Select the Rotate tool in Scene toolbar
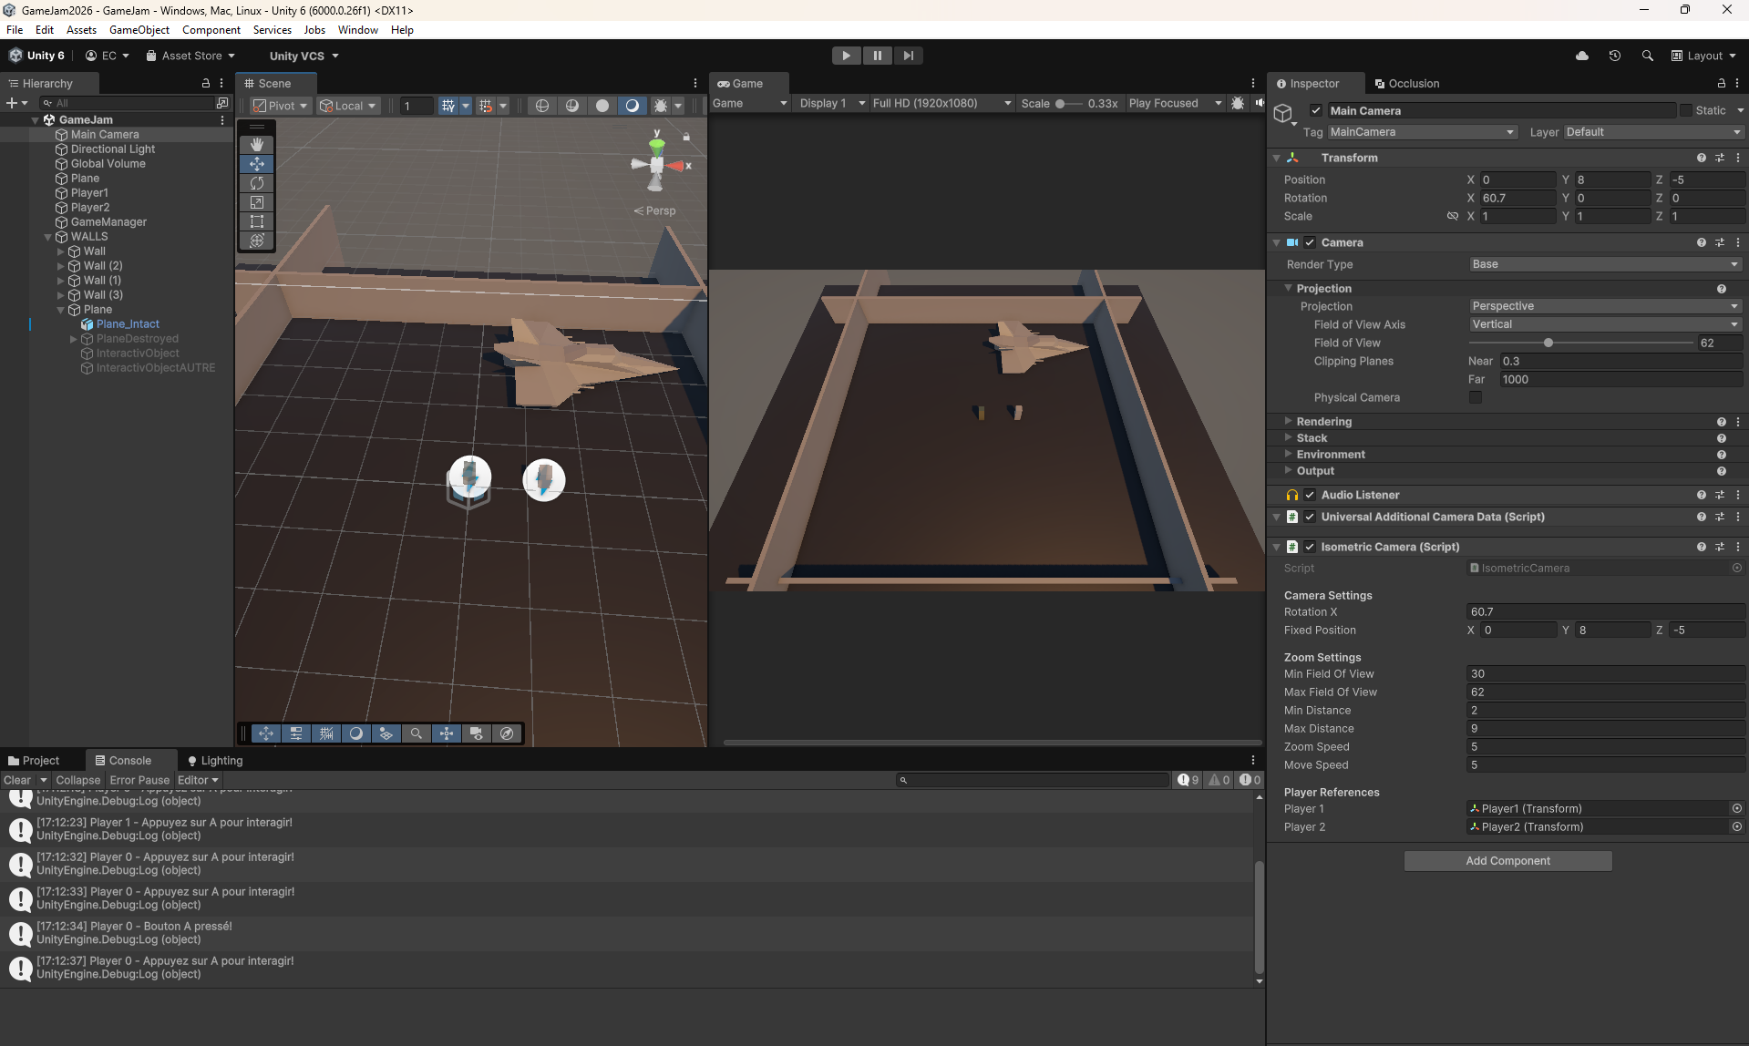 point(257,183)
